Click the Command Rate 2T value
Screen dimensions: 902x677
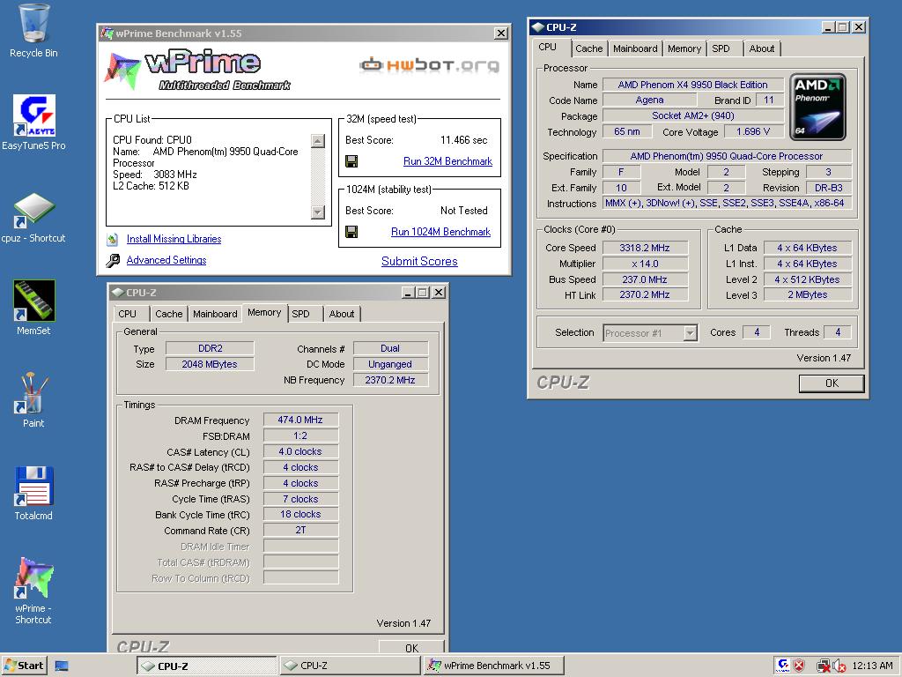pos(300,530)
